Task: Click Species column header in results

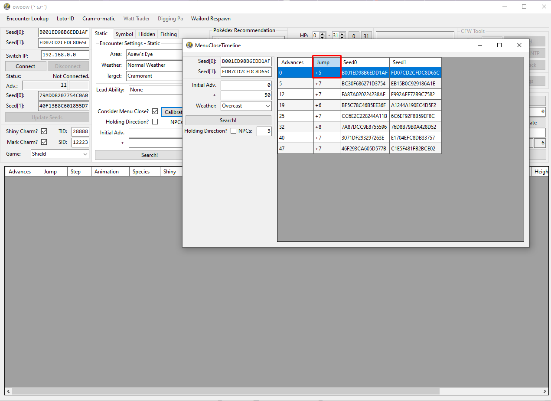Action: coord(145,172)
